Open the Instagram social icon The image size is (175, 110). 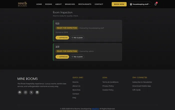coord(25,92)
